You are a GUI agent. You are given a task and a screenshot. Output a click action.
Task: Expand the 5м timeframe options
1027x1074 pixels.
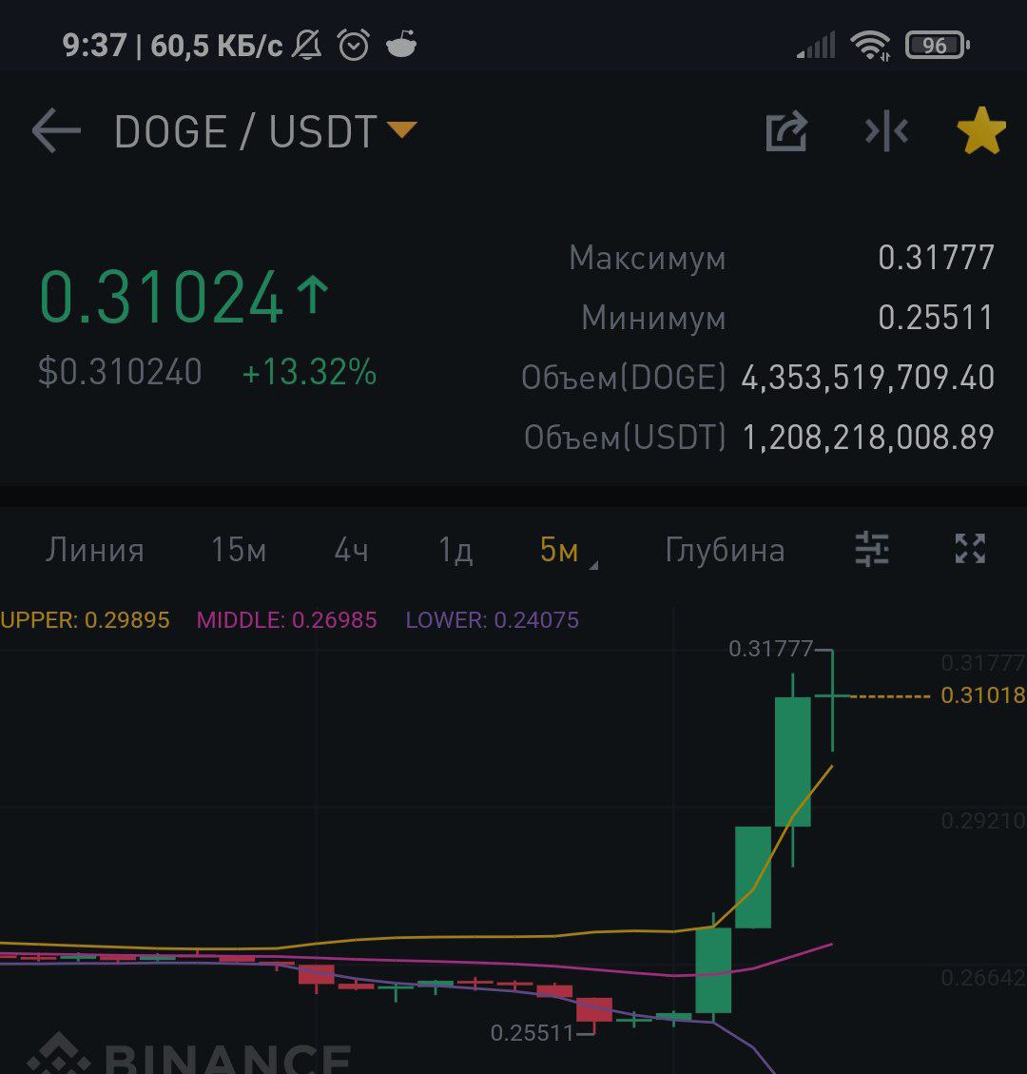pyautogui.click(x=568, y=550)
